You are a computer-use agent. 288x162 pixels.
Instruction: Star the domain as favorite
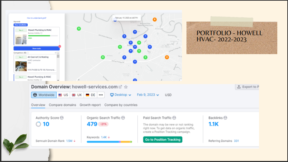pos(126,87)
